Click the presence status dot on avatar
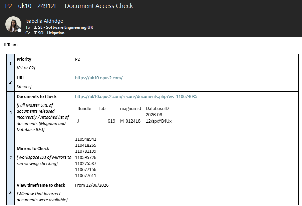The height and width of the screenshot is (206, 302). point(19,30)
